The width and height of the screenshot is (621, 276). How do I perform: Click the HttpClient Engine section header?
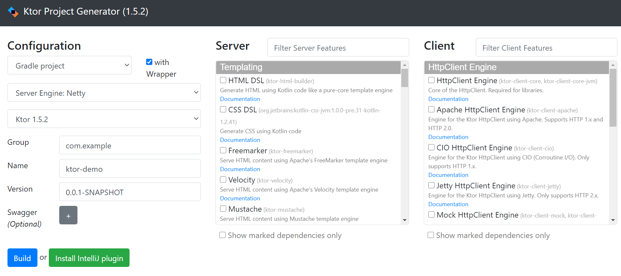tap(517, 67)
